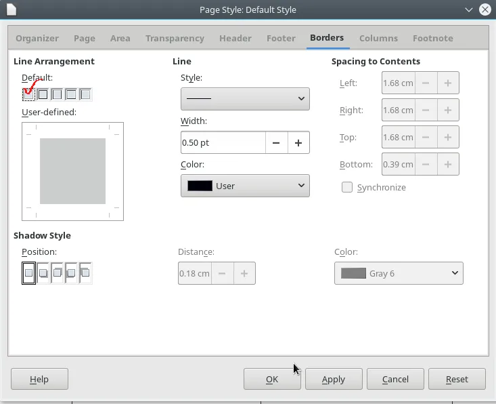Screen dimensions: 496x404
Task: Decrease the shadow Distance value
Action: (x=222, y=273)
